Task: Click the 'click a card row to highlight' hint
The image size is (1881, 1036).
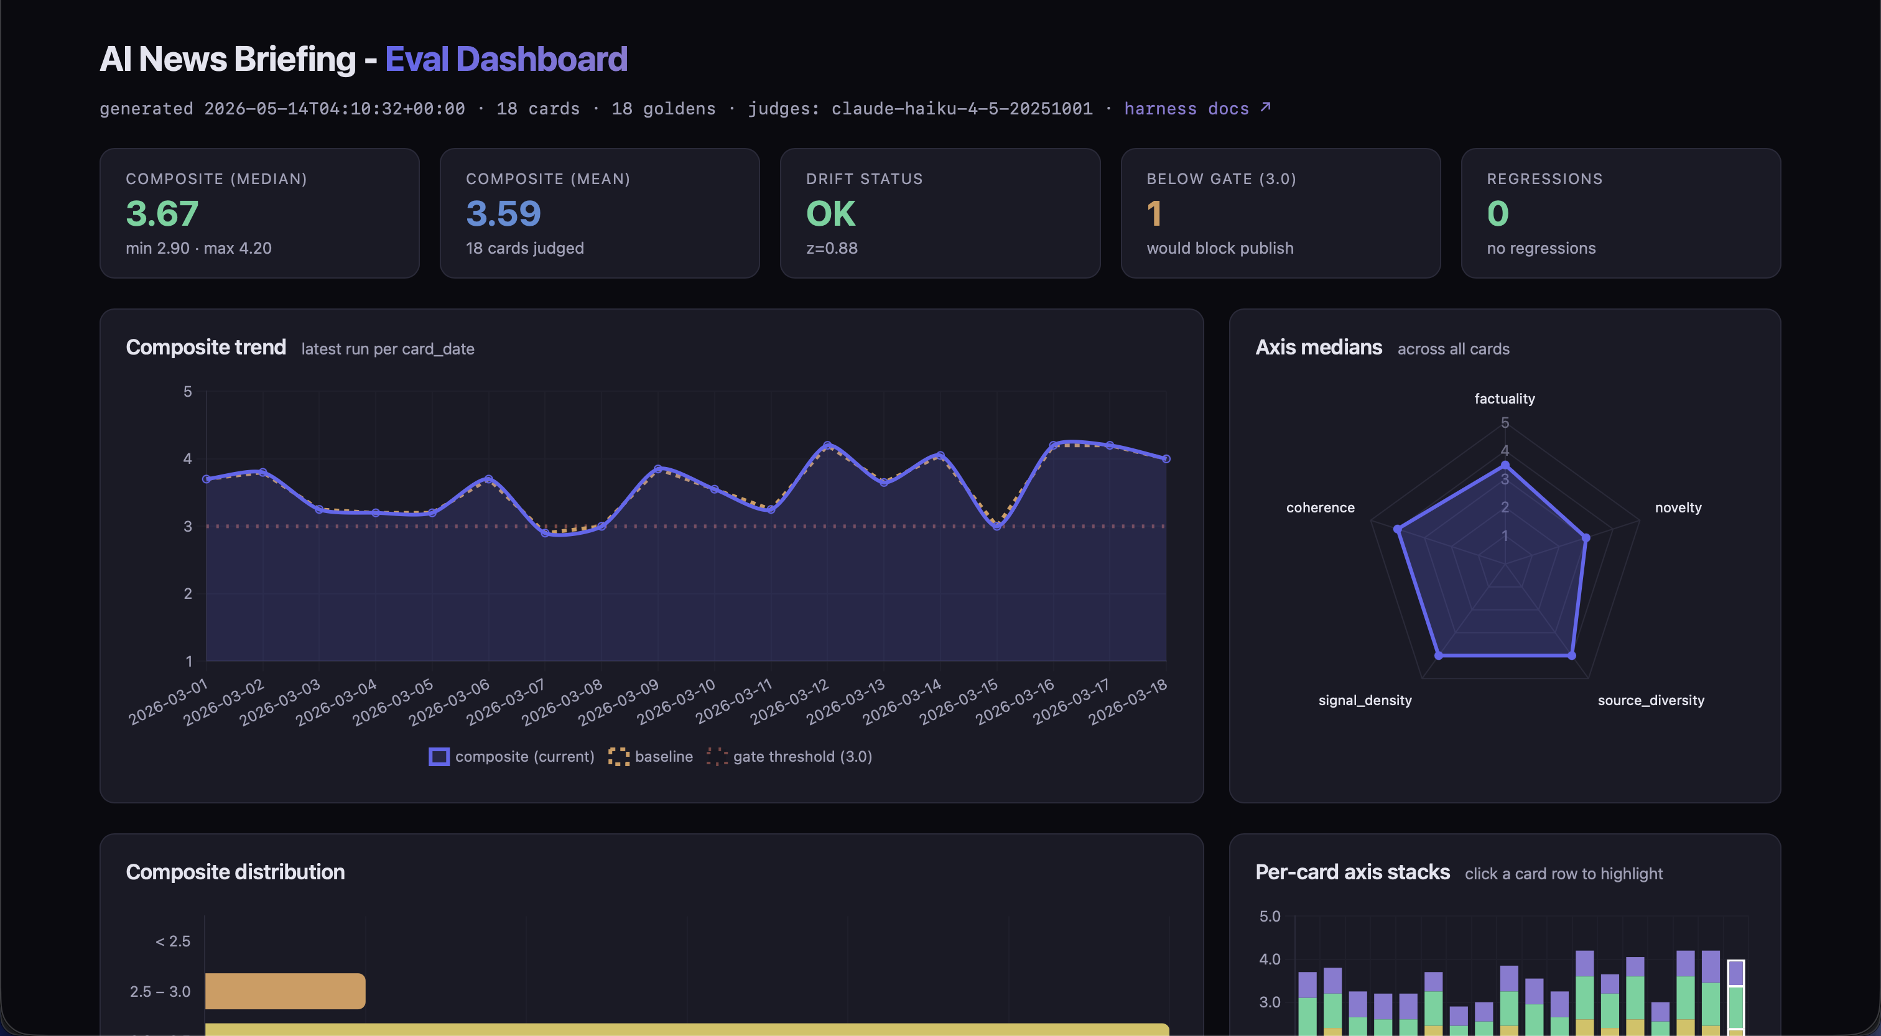Action: [x=1563, y=874]
